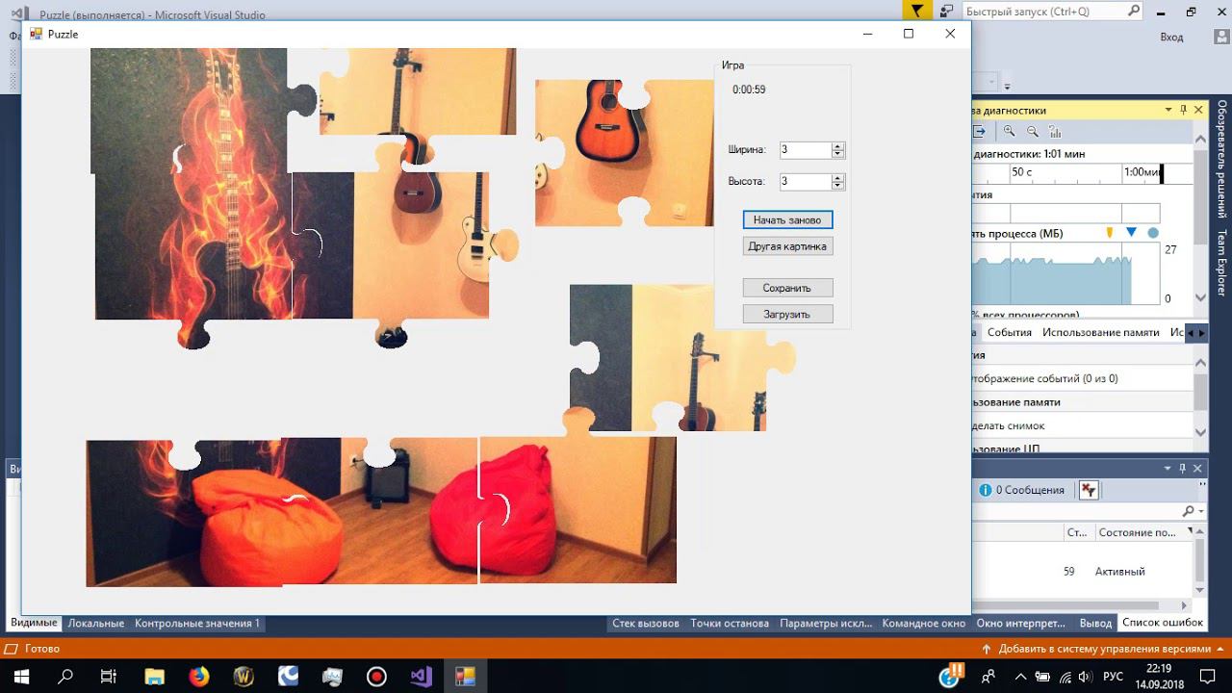Switch to the Стек вызовов tab
The image size is (1232, 693).
coord(646,623)
